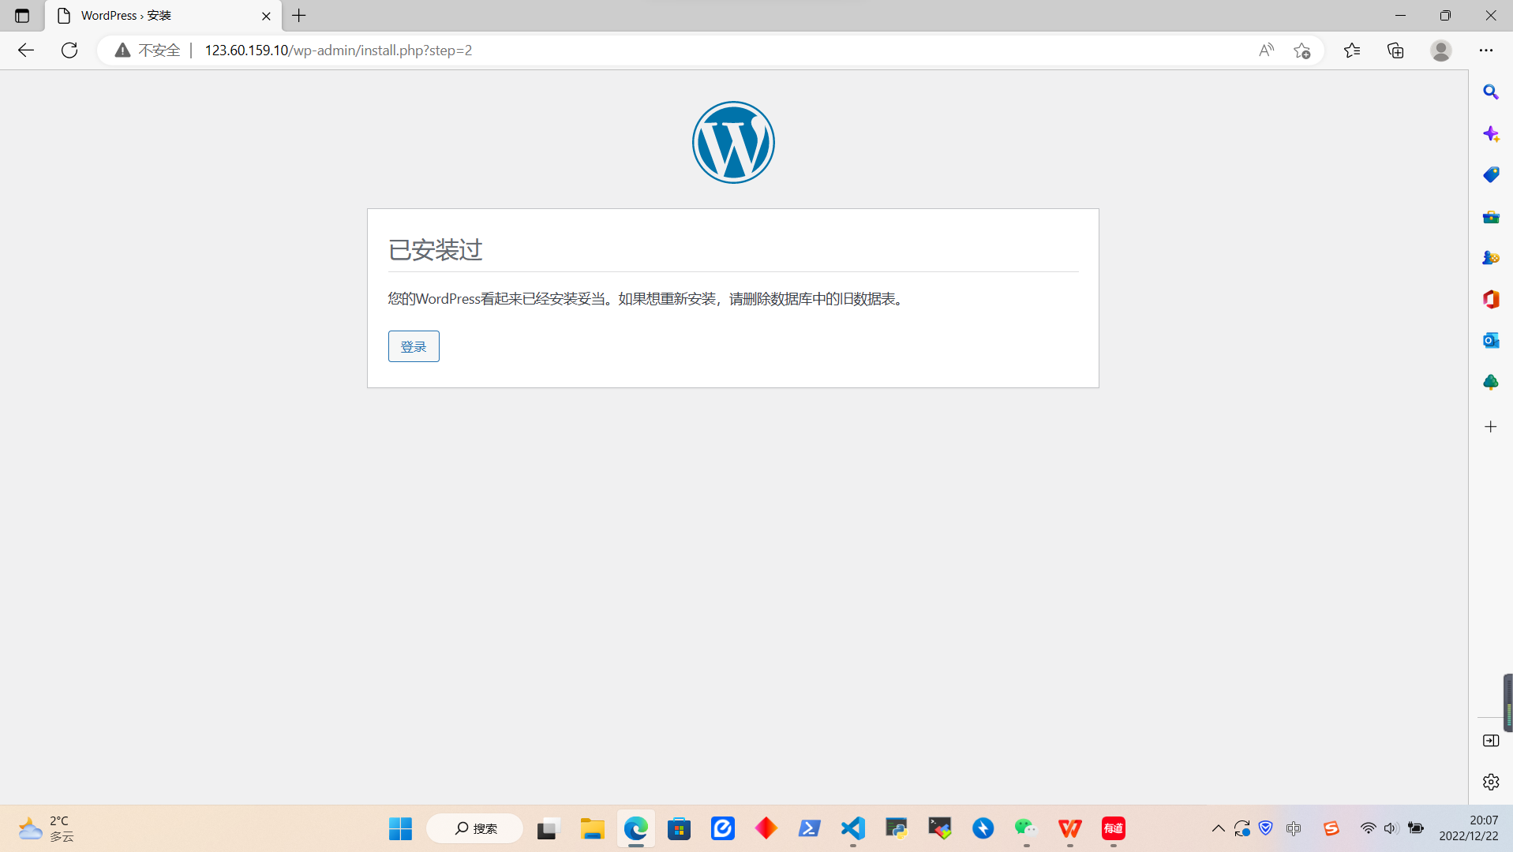
Task: Open the Favorites list
Action: [x=1352, y=50]
